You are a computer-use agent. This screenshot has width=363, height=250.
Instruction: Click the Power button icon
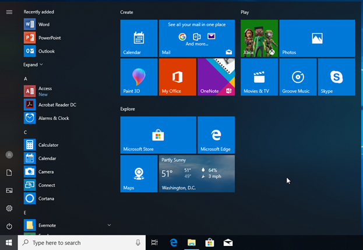point(9,226)
